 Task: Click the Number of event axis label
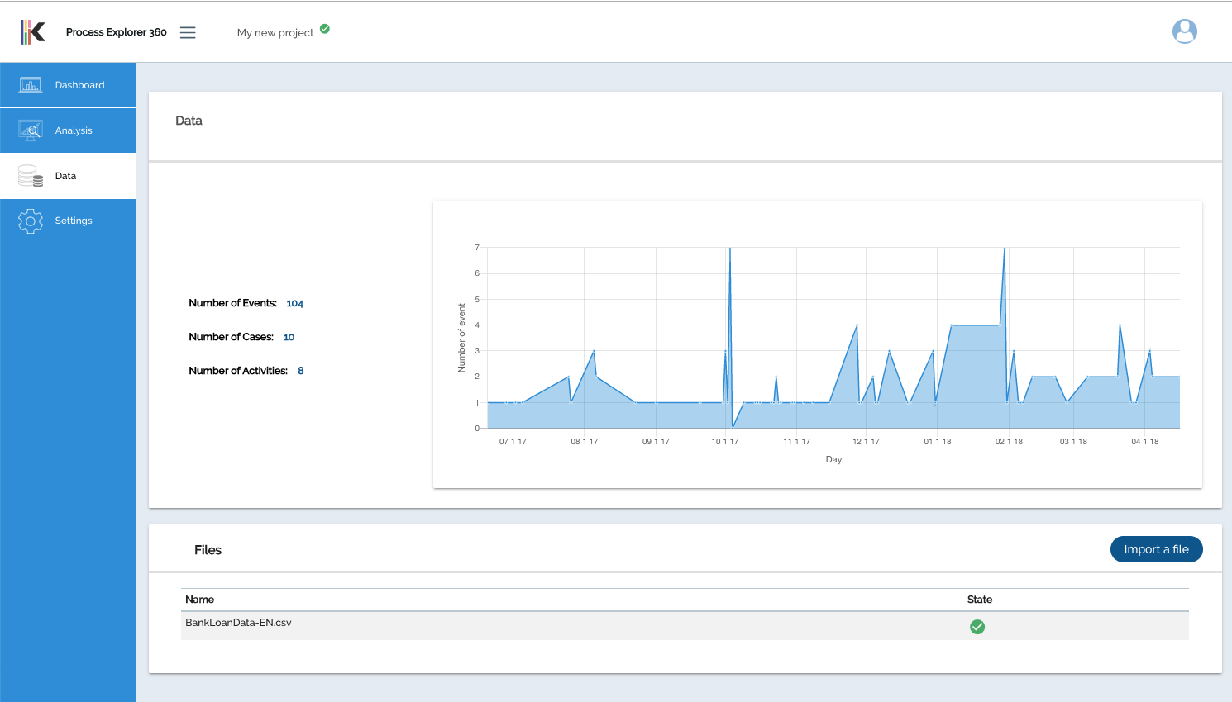click(461, 338)
